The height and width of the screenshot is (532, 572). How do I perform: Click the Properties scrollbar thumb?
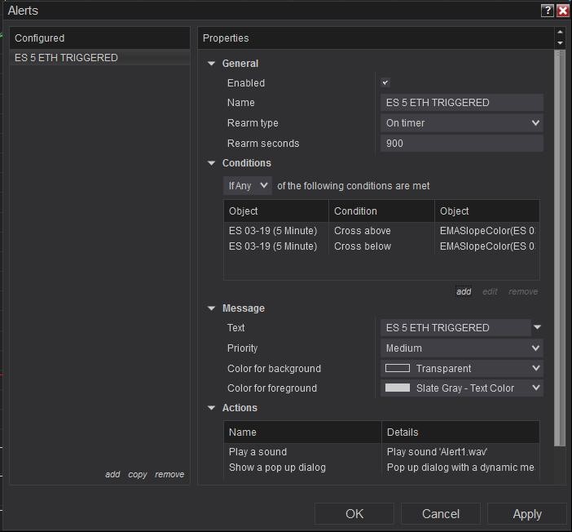(560, 249)
